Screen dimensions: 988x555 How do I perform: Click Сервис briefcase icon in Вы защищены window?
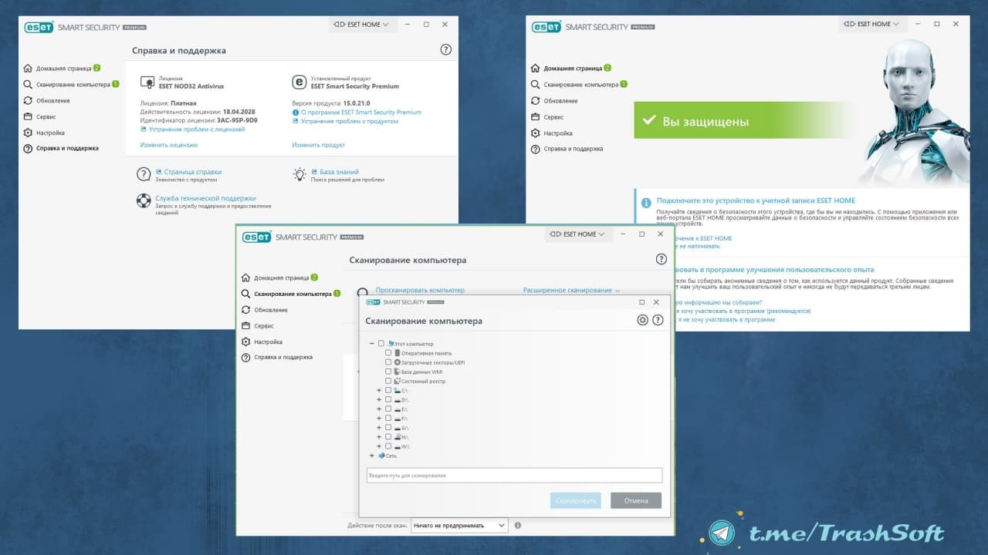536,116
